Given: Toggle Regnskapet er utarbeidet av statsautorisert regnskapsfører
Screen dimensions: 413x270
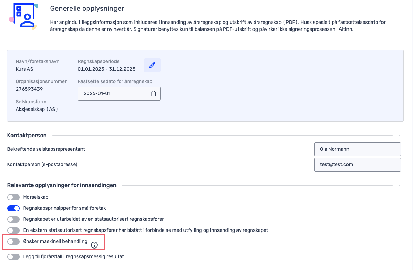Looking at the screenshot, I should coord(14,219).
